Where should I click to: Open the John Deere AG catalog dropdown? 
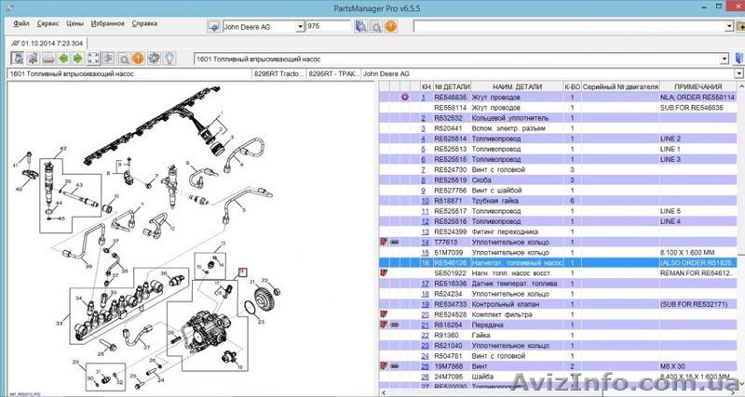[300, 27]
